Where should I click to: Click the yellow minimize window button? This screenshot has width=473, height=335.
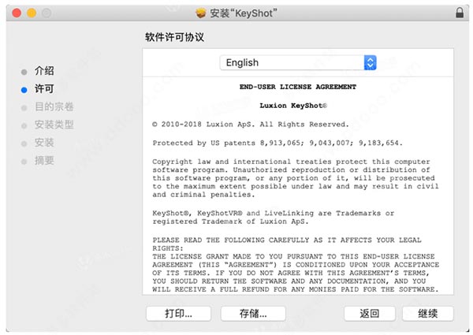pyautogui.click(x=32, y=13)
